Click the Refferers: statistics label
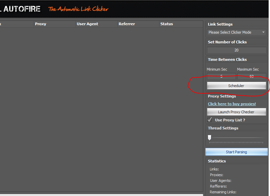 pos(218,186)
